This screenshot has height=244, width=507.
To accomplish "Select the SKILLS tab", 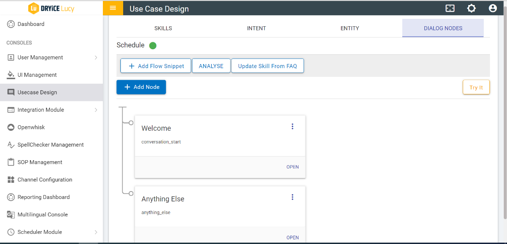I will [x=163, y=28].
